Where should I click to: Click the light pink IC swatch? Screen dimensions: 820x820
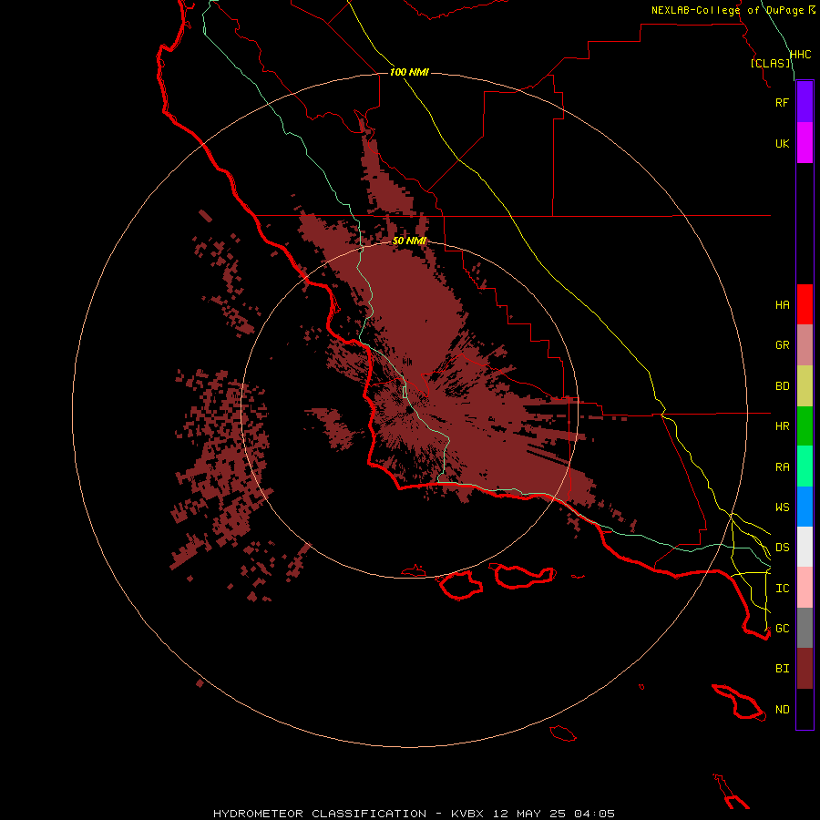[805, 588]
